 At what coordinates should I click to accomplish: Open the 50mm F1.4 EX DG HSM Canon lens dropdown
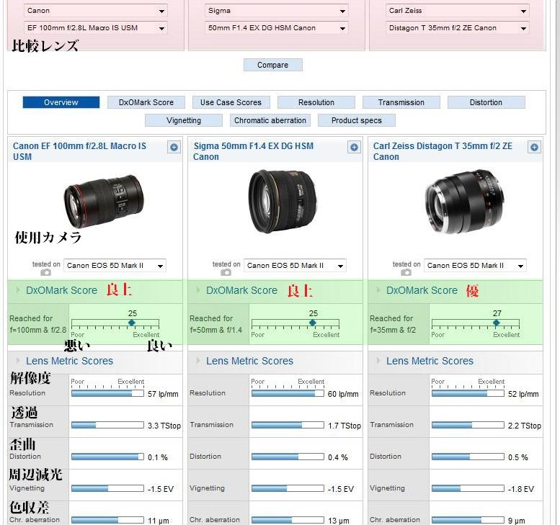pos(277,28)
